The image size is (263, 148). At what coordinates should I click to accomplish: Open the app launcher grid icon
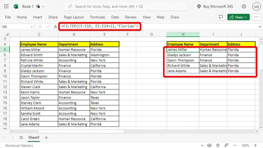[x=6, y=6]
